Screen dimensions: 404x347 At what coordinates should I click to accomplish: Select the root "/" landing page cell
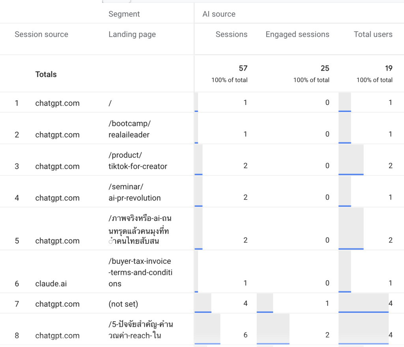(110, 103)
